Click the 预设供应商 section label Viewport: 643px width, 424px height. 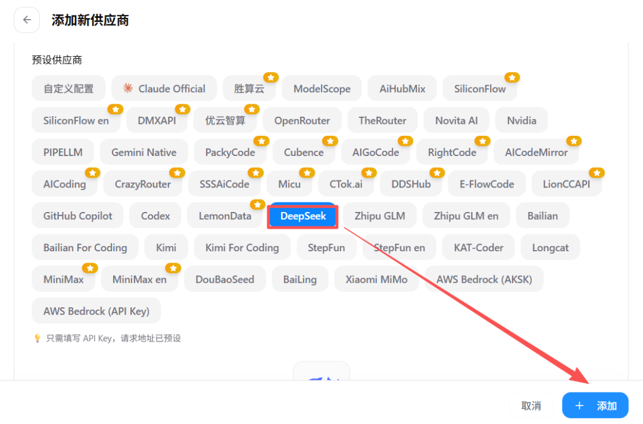(57, 60)
